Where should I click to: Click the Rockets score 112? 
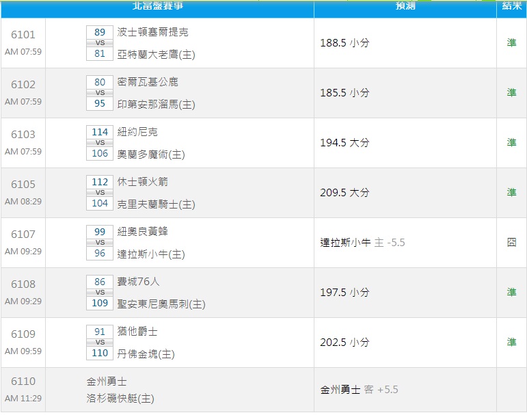click(x=100, y=182)
